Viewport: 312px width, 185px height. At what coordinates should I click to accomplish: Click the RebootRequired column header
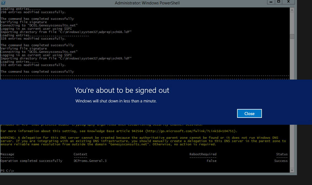(x=203, y=154)
